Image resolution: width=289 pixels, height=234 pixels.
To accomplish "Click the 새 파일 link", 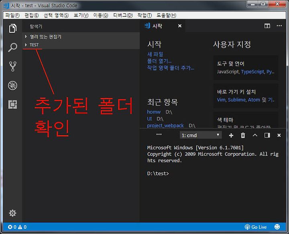I will click(155, 54).
